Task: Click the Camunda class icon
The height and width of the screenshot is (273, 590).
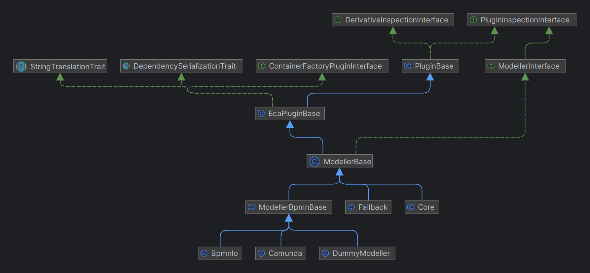Action: (x=261, y=253)
